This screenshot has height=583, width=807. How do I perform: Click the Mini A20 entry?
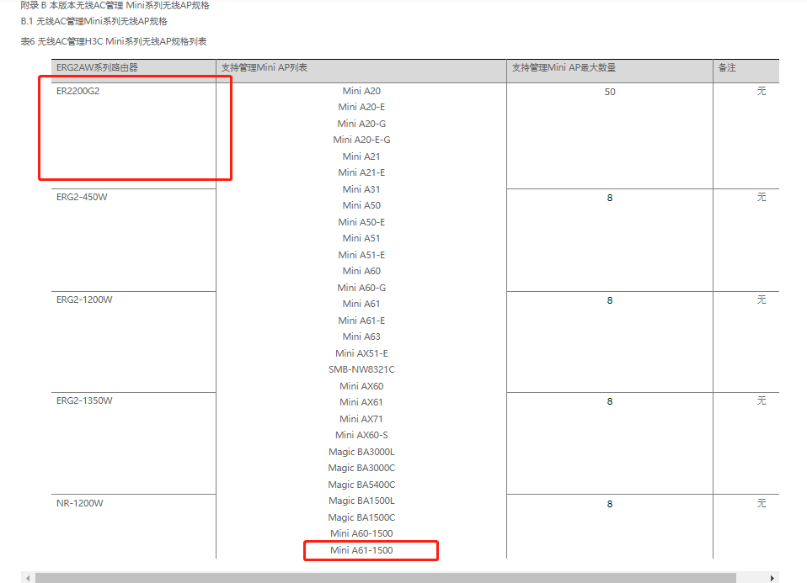361,91
